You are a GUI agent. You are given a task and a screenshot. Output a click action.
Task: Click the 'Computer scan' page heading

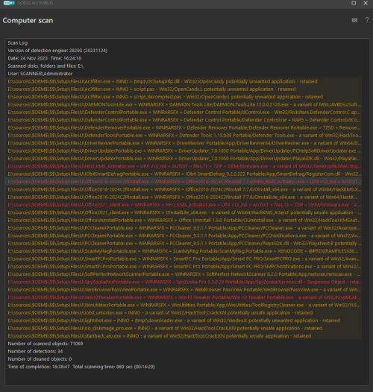pos(28,21)
